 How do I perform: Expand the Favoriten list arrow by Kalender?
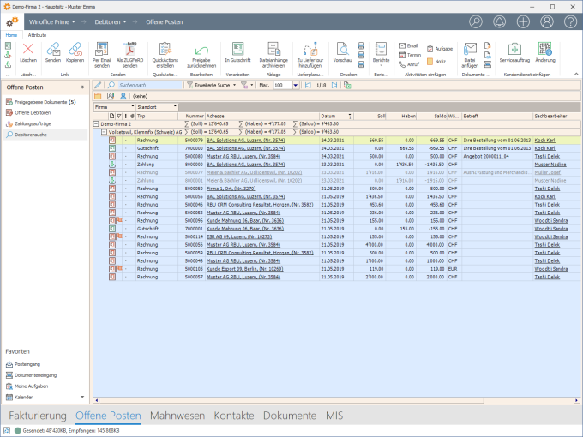point(82,397)
